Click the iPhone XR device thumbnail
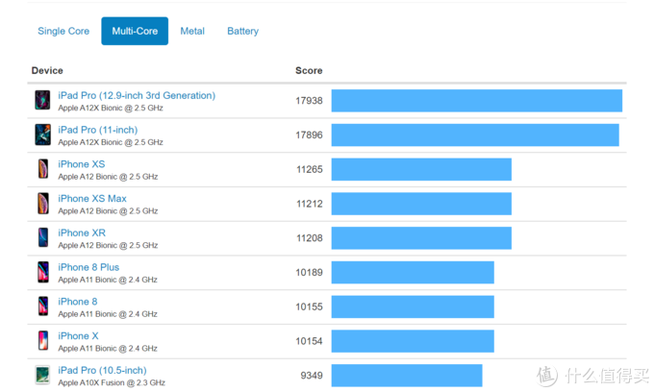This screenshot has width=654, height=392. [x=43, y=237]
